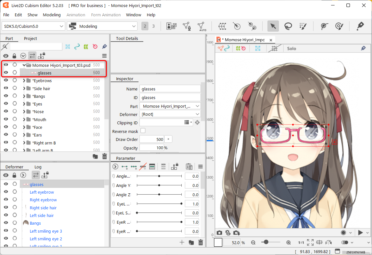372x255 pixels.
Task: Select the Arrow selection tool in toolbar
Action: coord(273,26)
